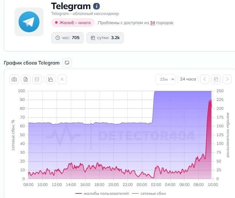Go to previous period arrow
Image resolution: width=235 pixels, height=198 pixels.
tap(205, 79)
